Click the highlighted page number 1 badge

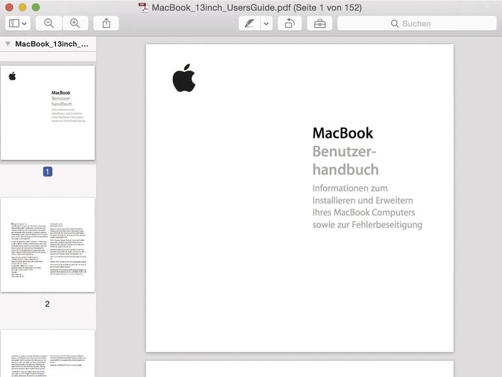pyautogui.click(x=48, y=172)
